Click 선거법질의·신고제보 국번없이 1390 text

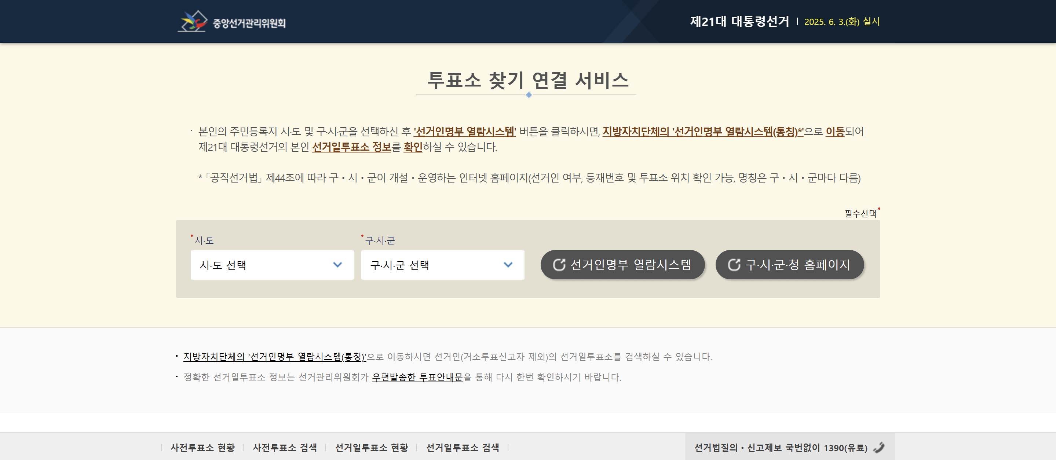click(x=780, y=447)
